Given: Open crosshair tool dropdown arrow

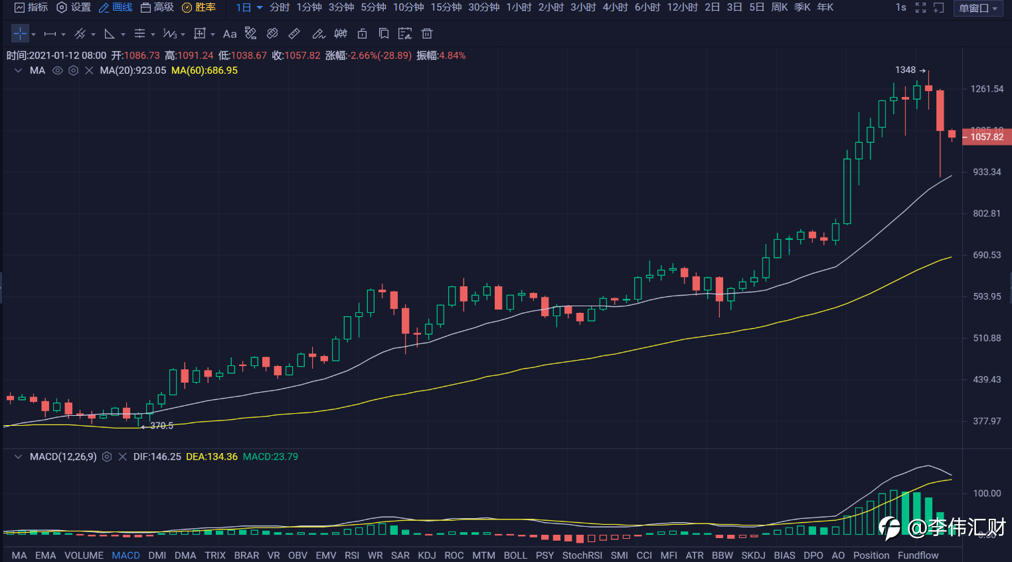Looking at the screenshot, I should 33,35.
